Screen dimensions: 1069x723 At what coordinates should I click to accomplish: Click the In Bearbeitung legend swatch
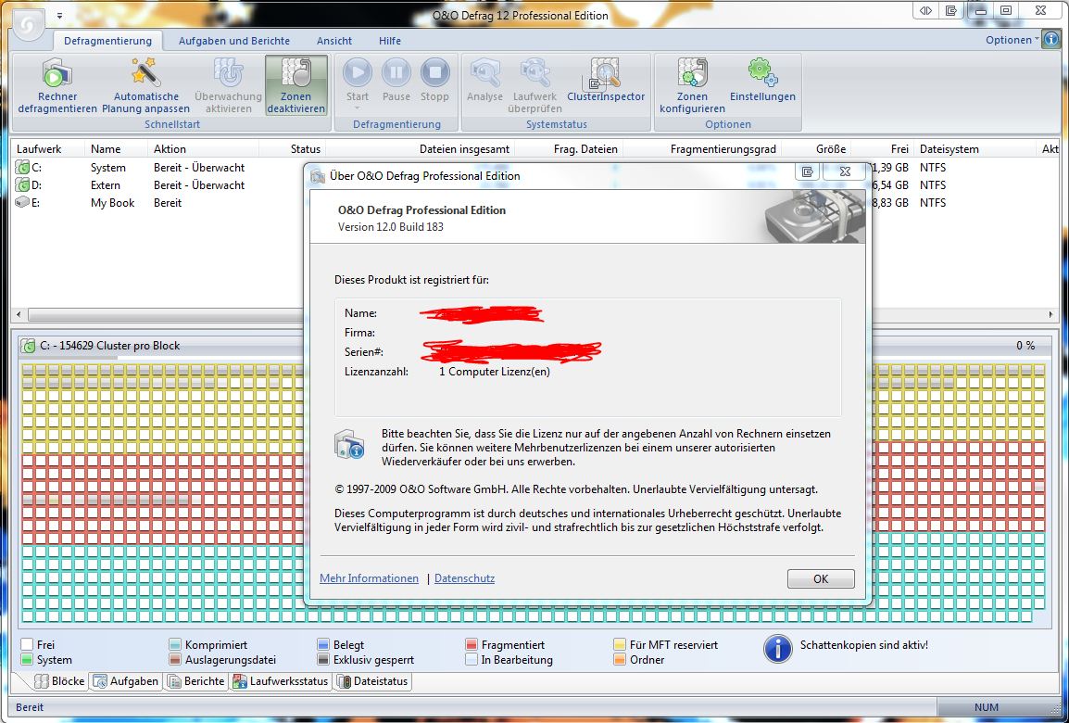472,660
